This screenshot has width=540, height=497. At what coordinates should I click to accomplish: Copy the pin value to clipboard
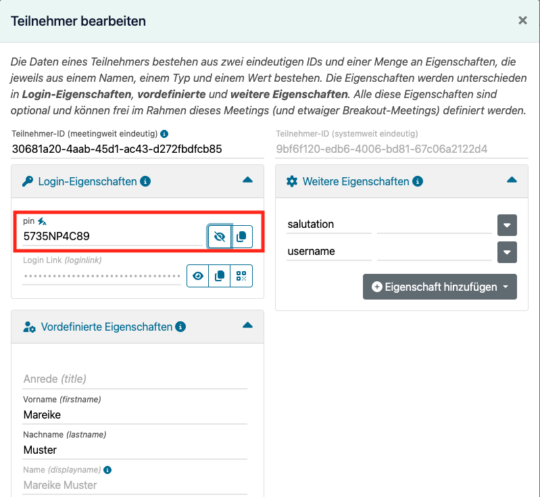click(x=242, y=237)
